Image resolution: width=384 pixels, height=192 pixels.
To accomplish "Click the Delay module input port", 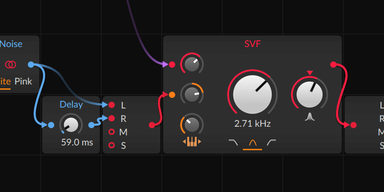I will (x=51, y=125).
